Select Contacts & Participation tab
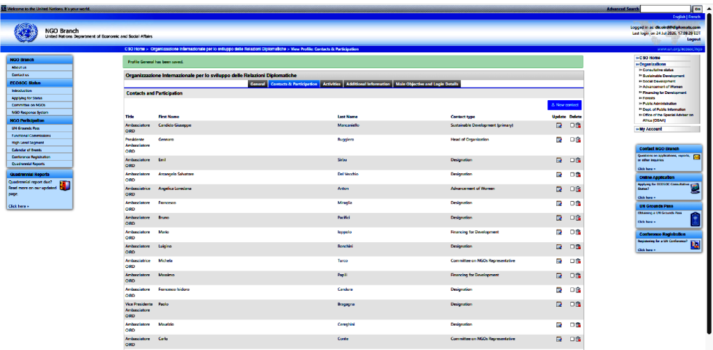Viewport: 713px width, 350px height. coord(294,84)
